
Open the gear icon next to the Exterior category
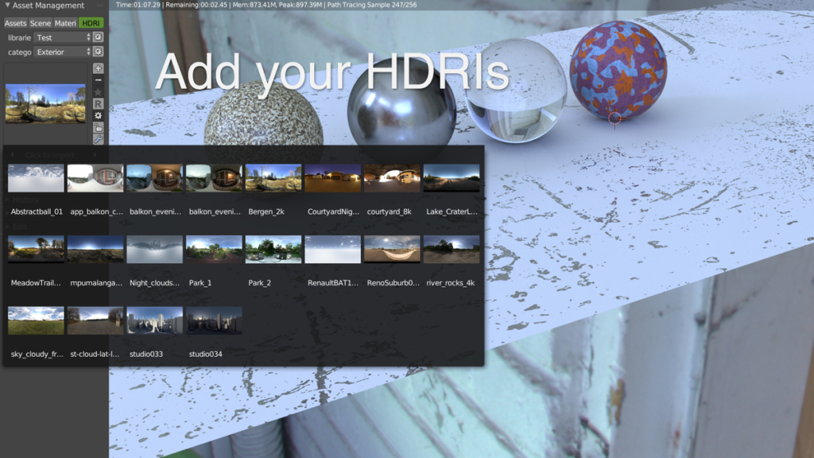pos(99,52)
